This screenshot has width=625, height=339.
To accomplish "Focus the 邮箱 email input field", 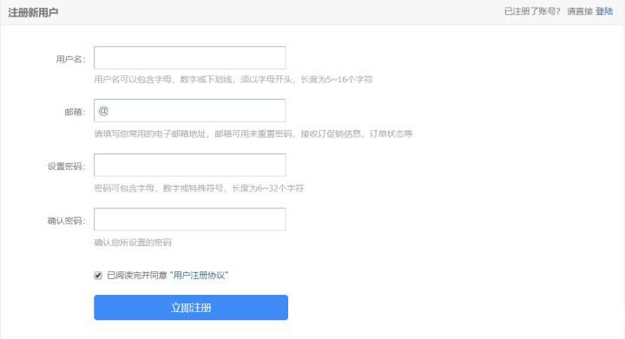I will point(190,111).
